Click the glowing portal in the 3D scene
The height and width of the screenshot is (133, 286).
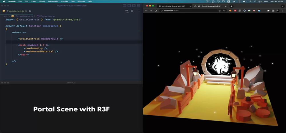pos(221,64)
